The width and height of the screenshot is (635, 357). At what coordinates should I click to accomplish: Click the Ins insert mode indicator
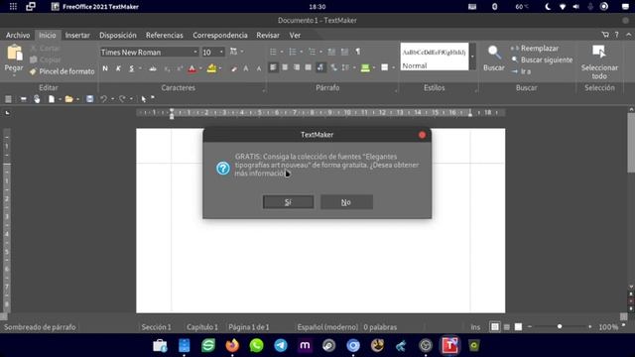point(475,327)
